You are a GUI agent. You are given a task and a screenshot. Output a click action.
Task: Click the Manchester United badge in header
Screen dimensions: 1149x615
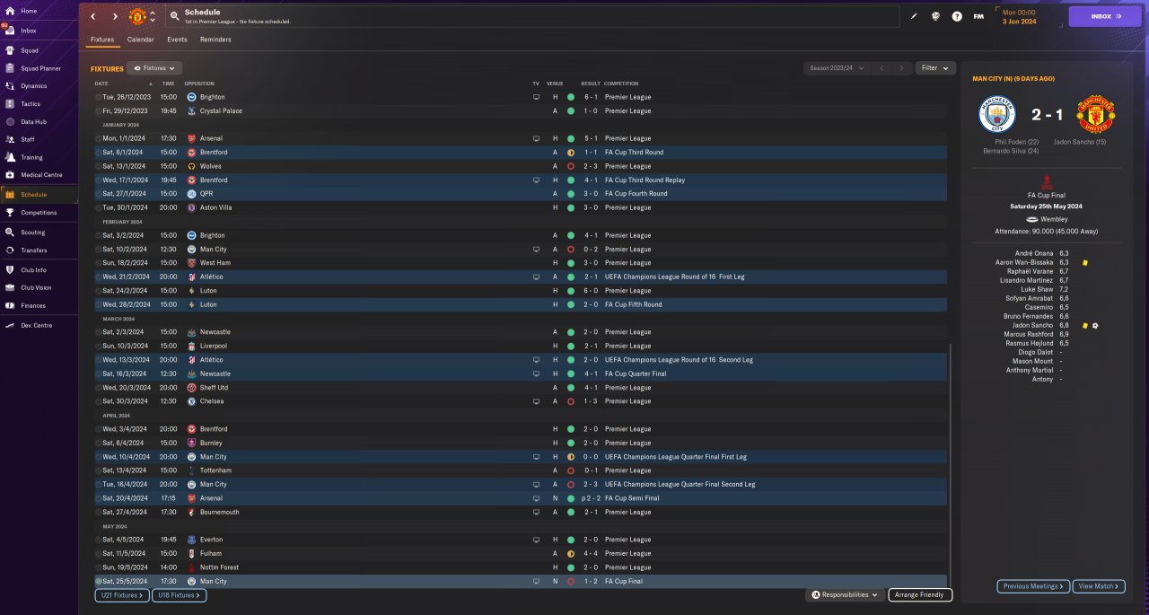coord(137,16)
